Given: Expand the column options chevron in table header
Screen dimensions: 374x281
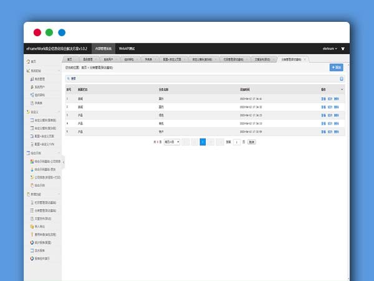Looking at the screenshot, I should click(342, 90).
